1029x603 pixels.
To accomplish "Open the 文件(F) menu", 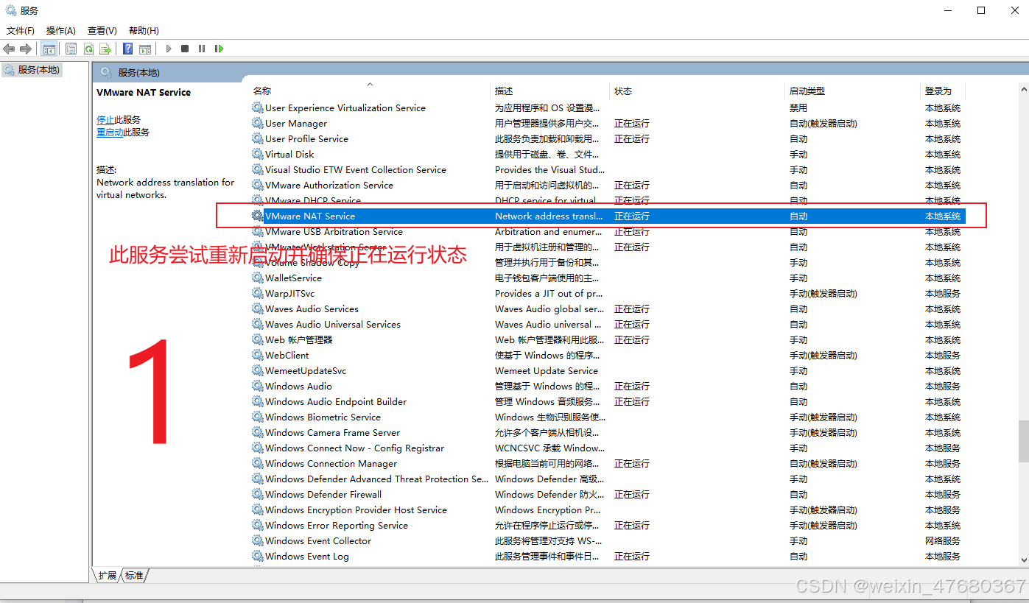I will 21,30.
